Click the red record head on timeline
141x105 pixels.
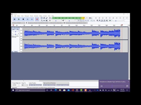click(x=122, y=25)
